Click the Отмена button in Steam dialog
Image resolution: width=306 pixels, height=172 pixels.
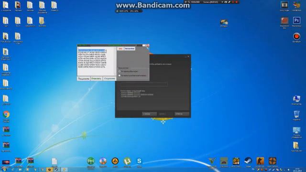(182, 114)
